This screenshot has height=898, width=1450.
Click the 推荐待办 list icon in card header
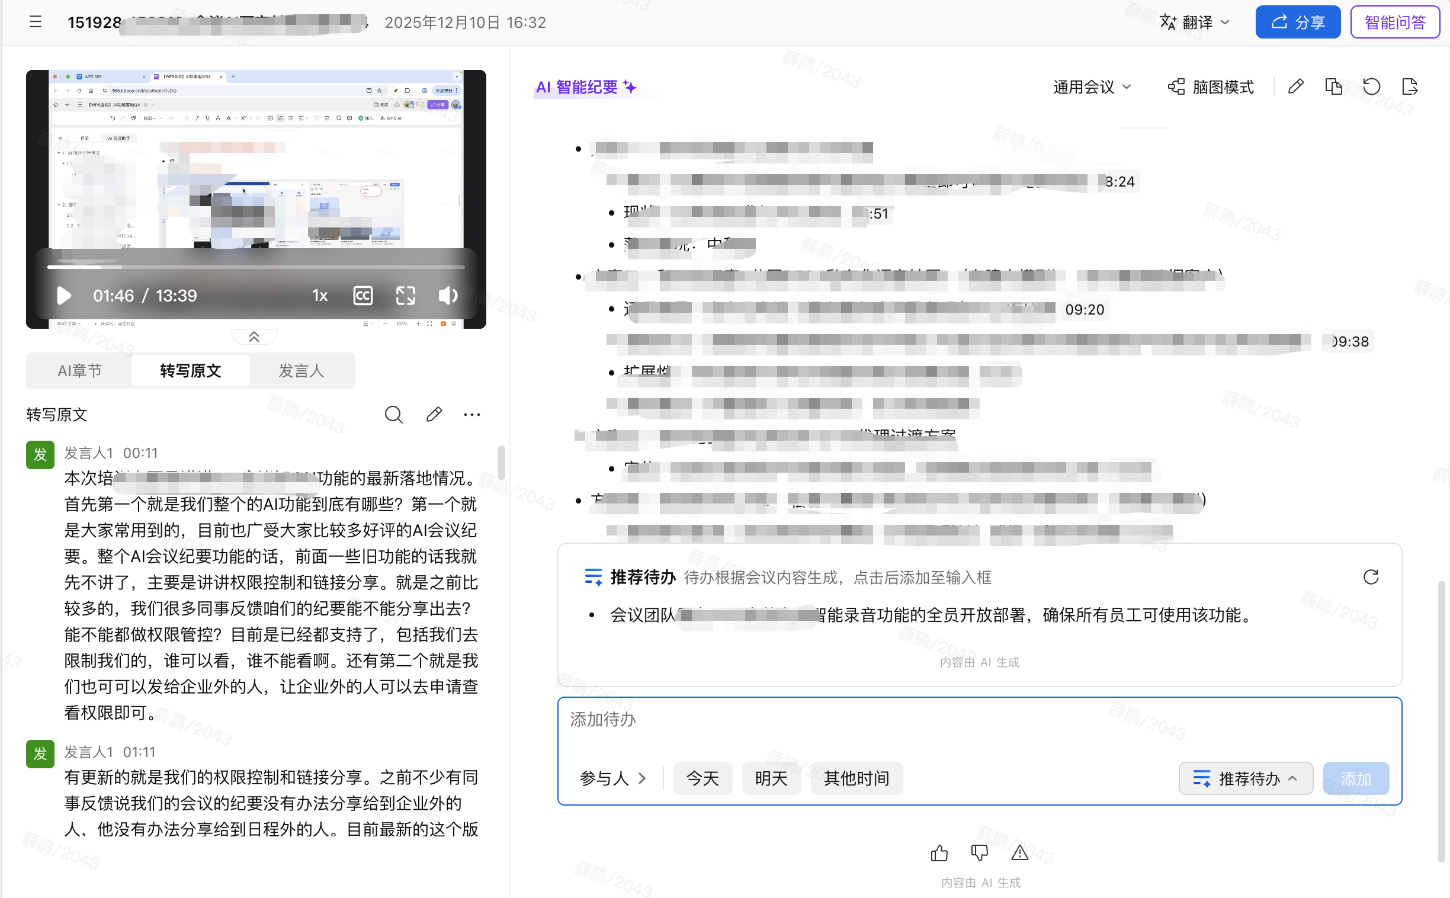(594, 577)
